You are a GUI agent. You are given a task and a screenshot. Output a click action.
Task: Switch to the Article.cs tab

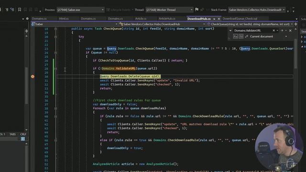click(x=141, y=19)
